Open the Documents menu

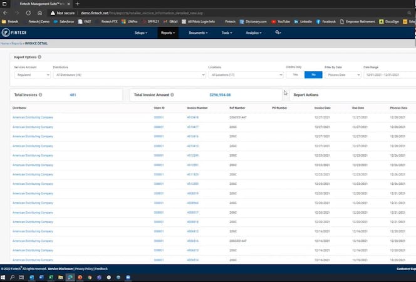click(x=198, y=33)
